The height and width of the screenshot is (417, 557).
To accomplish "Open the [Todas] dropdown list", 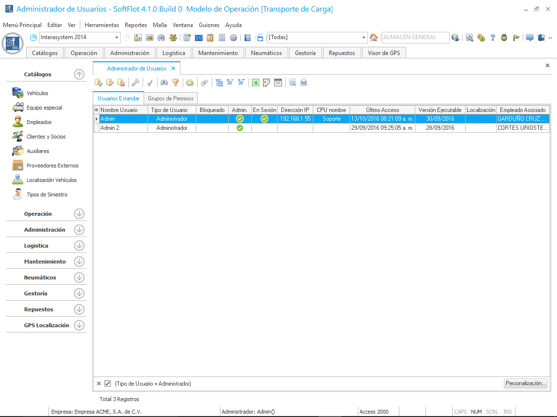I will pos(364,38).
